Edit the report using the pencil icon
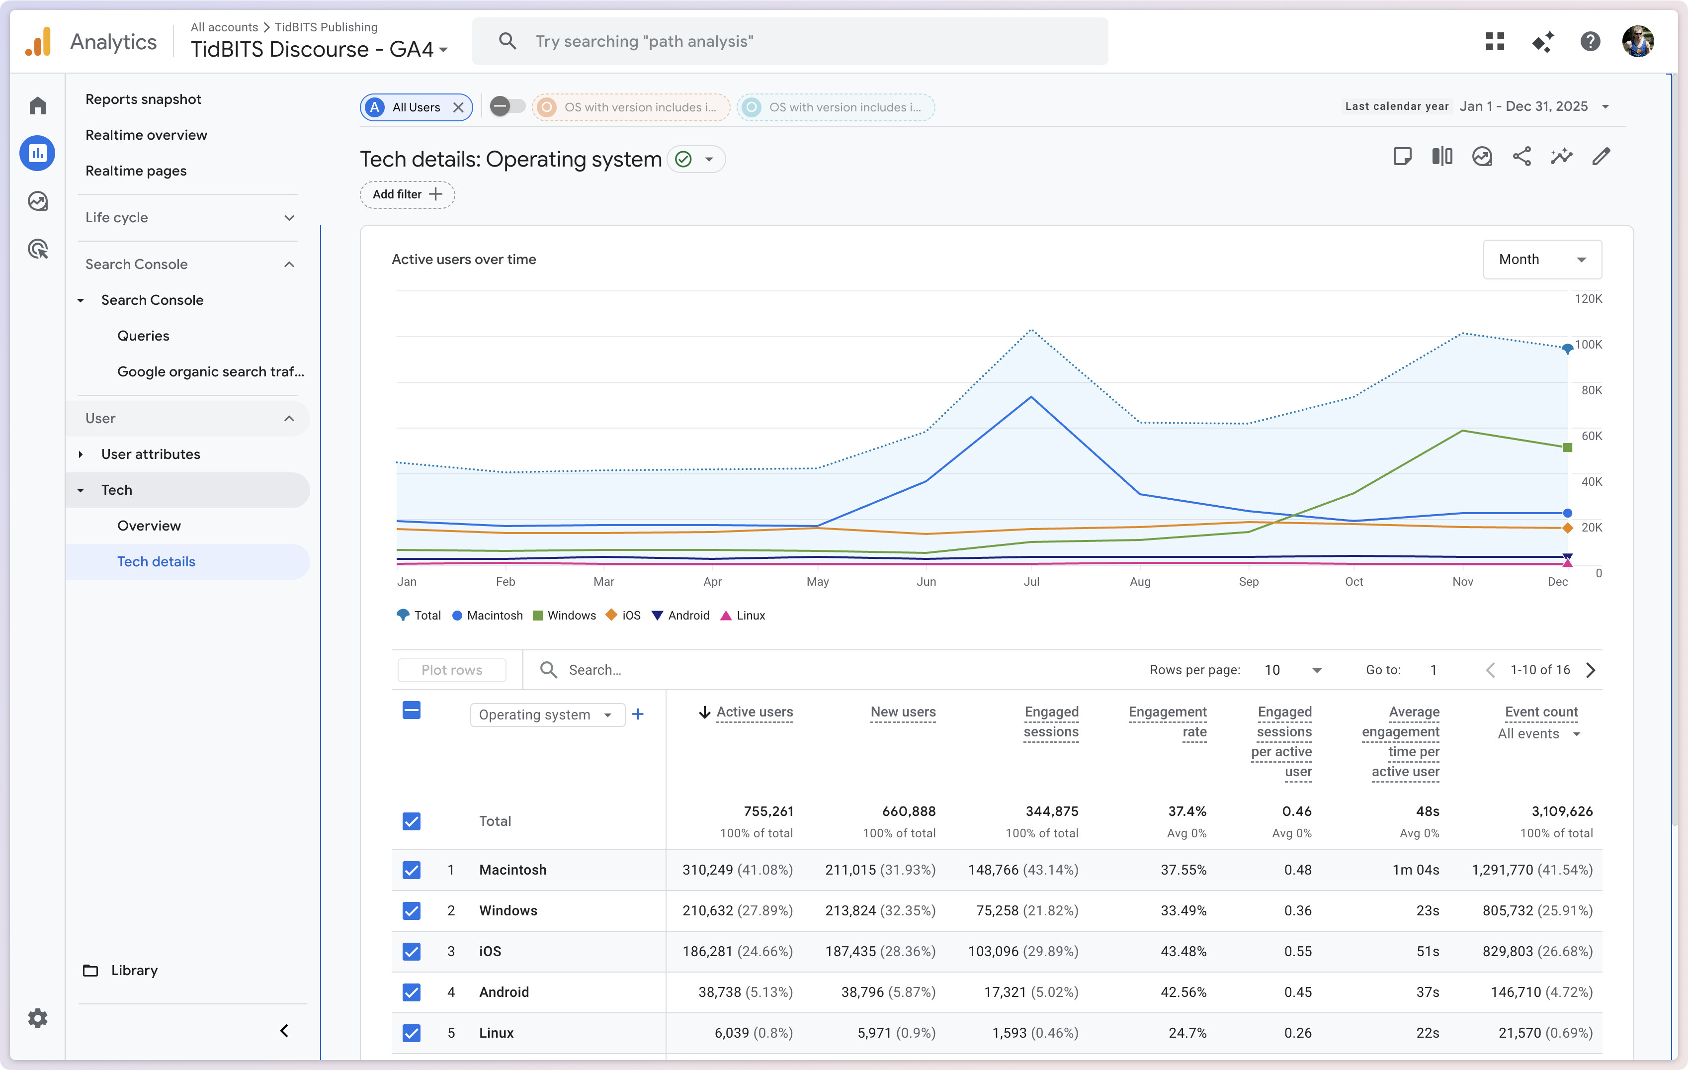The width and height of the screenshot is (1688, 1070). coord(1601,156)
